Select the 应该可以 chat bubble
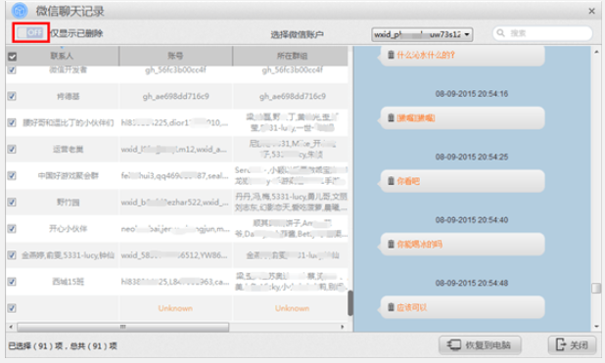This screenshot has width=605, height=363. tap(462, 307)
